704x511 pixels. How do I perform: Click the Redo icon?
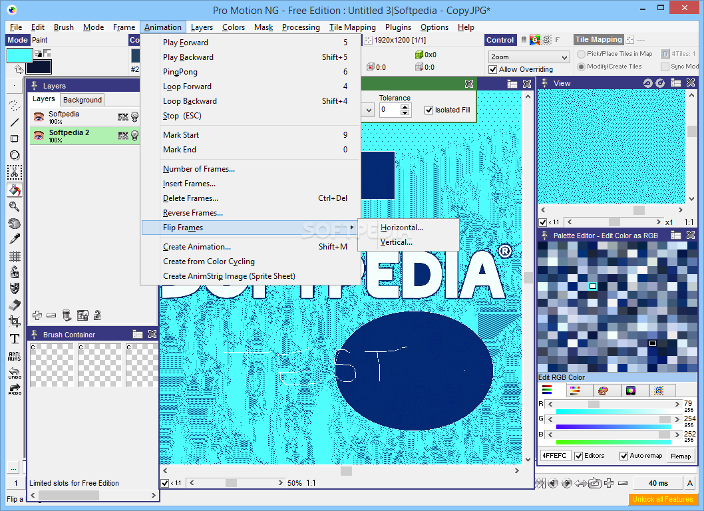click(x=15, y=389)
